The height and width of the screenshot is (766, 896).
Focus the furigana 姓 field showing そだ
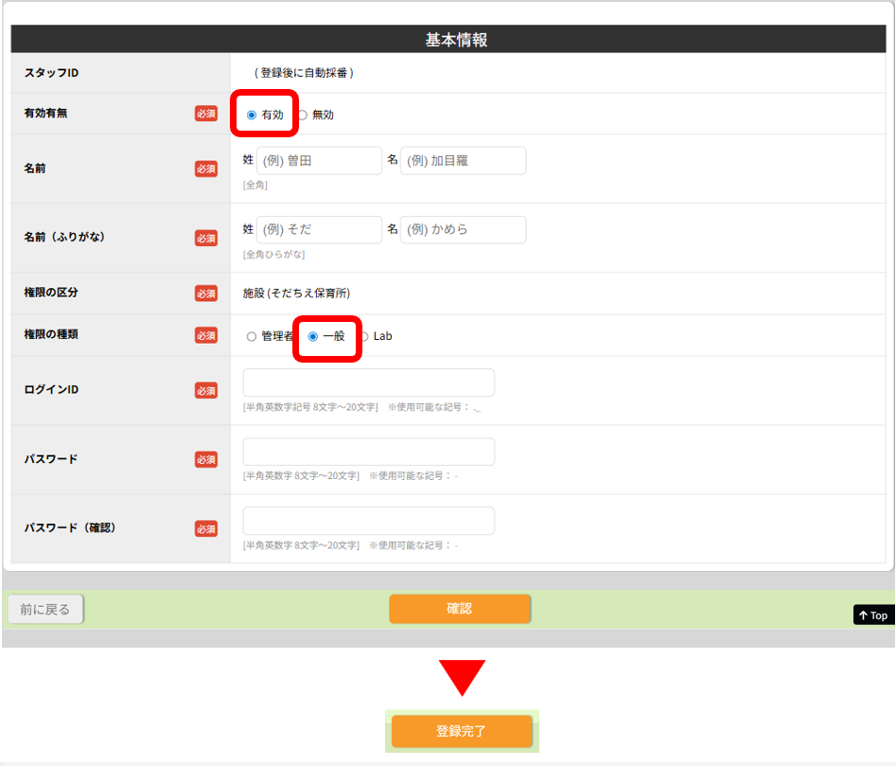click(x=319, y=230)
